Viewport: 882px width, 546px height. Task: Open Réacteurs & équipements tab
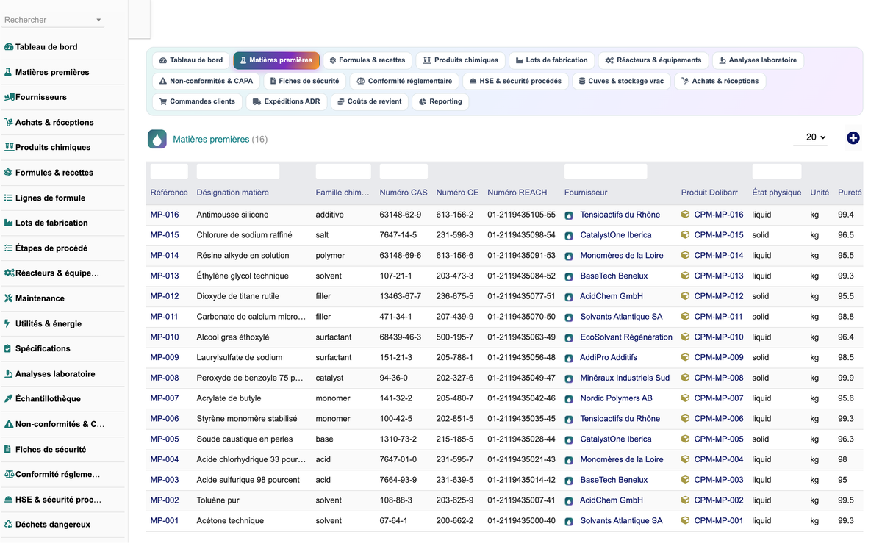pyautogui.click(x=654, y=60)
